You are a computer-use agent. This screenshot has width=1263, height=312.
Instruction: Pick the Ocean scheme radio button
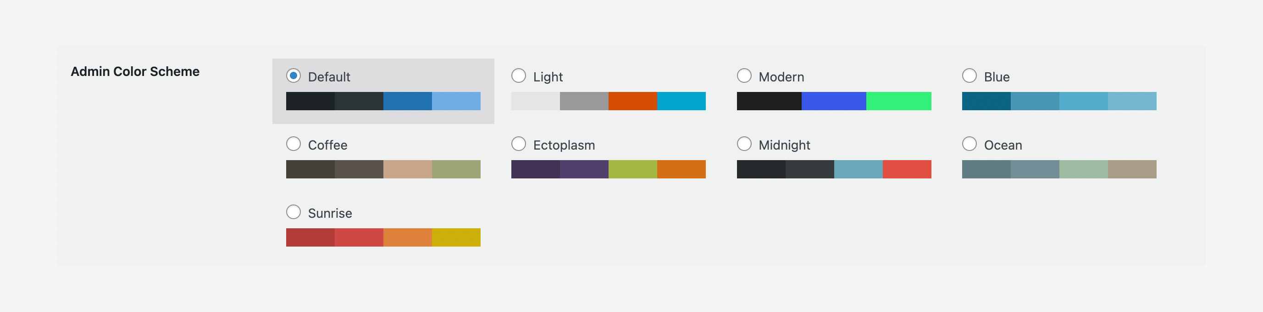point(969,144)
